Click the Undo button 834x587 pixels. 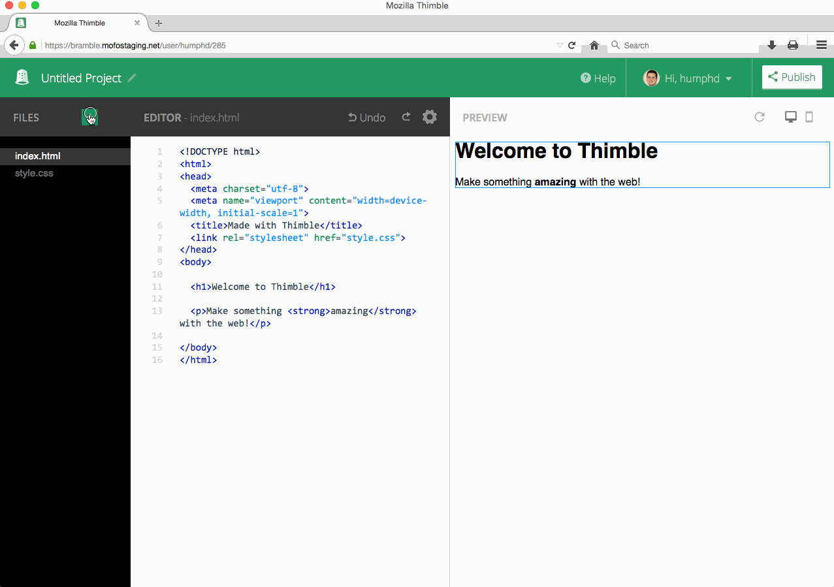tap(367, 118)
